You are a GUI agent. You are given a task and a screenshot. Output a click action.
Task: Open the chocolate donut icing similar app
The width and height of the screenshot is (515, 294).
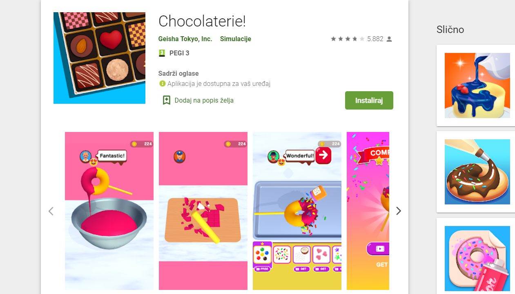coord(477,172)
